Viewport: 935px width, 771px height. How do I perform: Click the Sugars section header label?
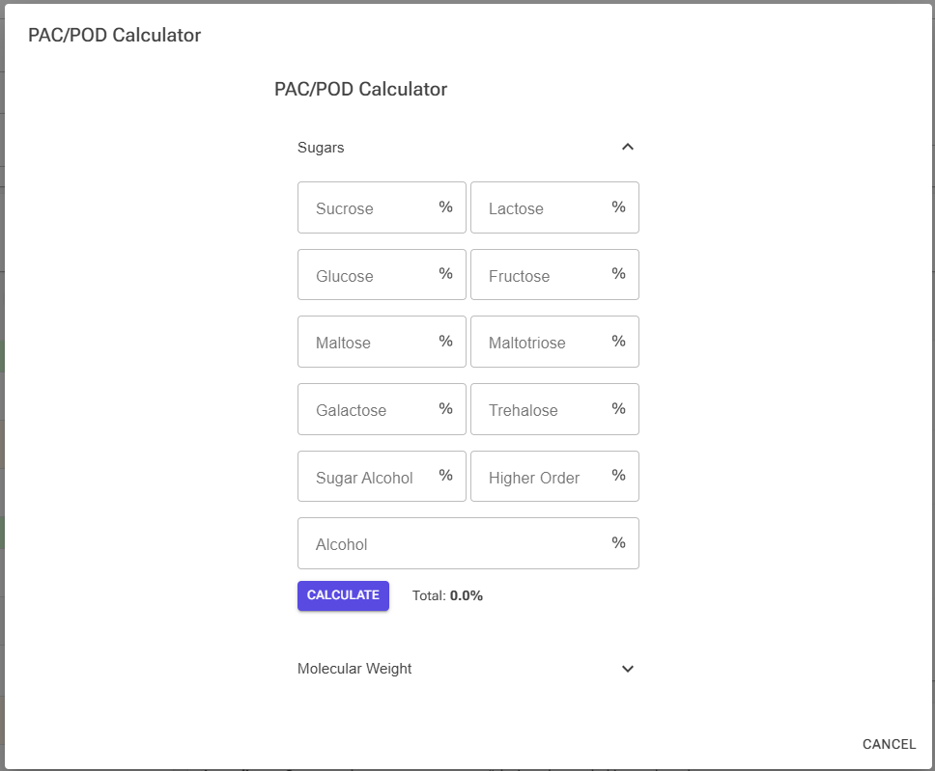(321, 148)
